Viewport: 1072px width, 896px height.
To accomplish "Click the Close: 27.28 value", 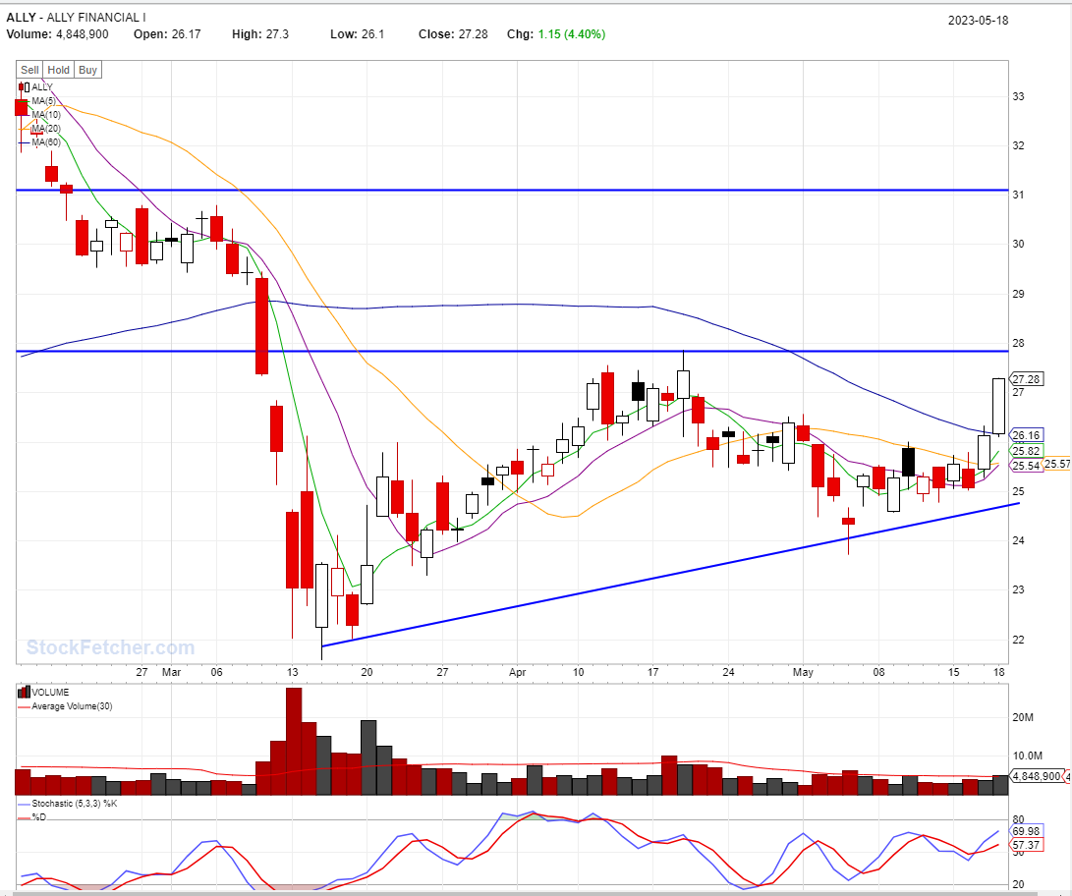I will click(453, 34).
